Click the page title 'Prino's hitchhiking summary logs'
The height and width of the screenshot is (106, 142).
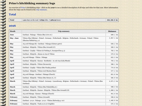(32, 3)
